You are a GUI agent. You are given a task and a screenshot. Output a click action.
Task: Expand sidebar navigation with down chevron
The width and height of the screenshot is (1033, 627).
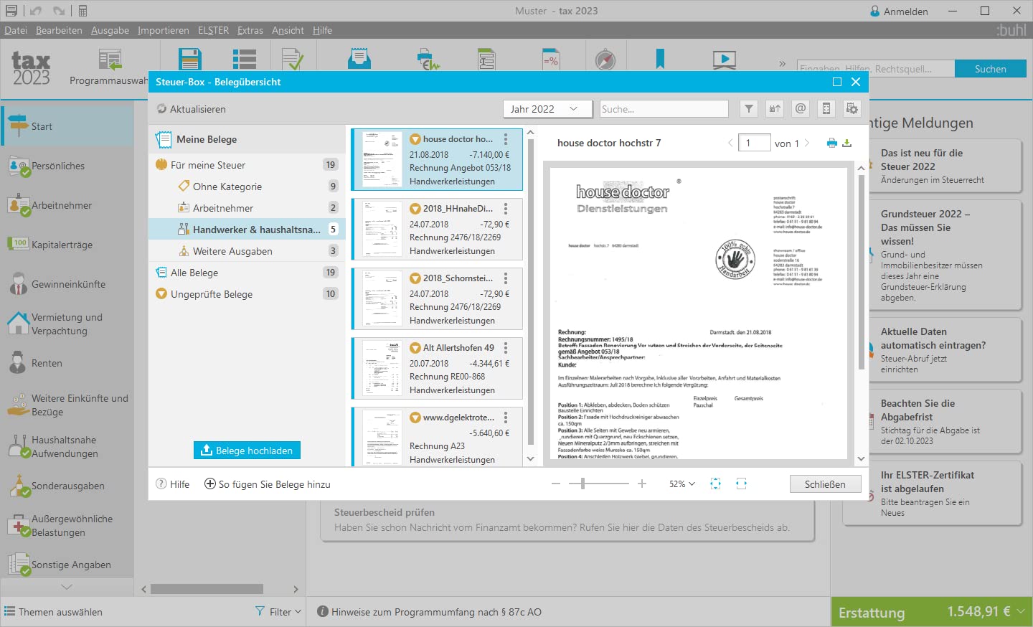pos(67,587)
